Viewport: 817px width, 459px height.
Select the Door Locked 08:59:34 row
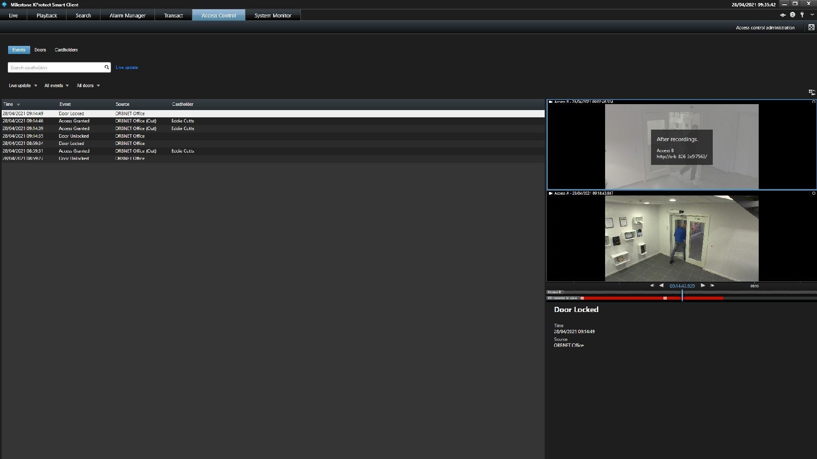(x=273, y=144)
